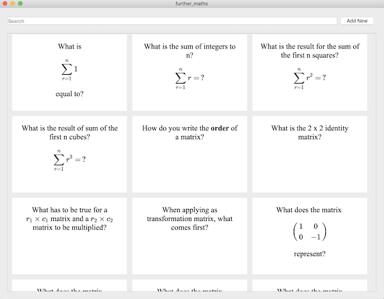Click the further_maths window title
Screen dimensions: 384x299
point(191,4)
